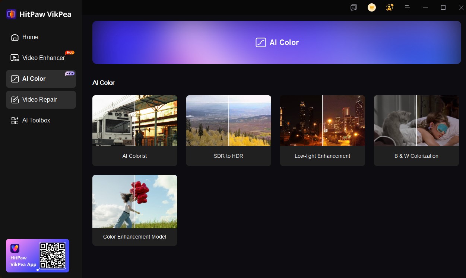The width and height of the screenshot is (466, 278).
Task: Open the hamburger menu in title bar
Action: click(407, 7)
